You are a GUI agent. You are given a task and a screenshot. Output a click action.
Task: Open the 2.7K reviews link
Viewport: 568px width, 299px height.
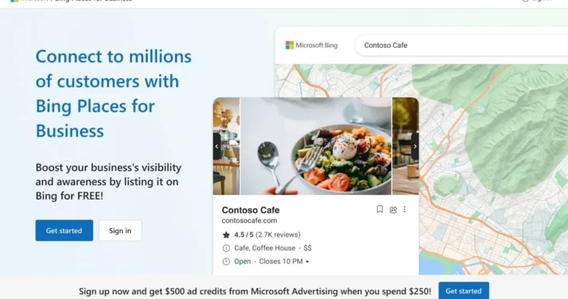pos(278,235)
